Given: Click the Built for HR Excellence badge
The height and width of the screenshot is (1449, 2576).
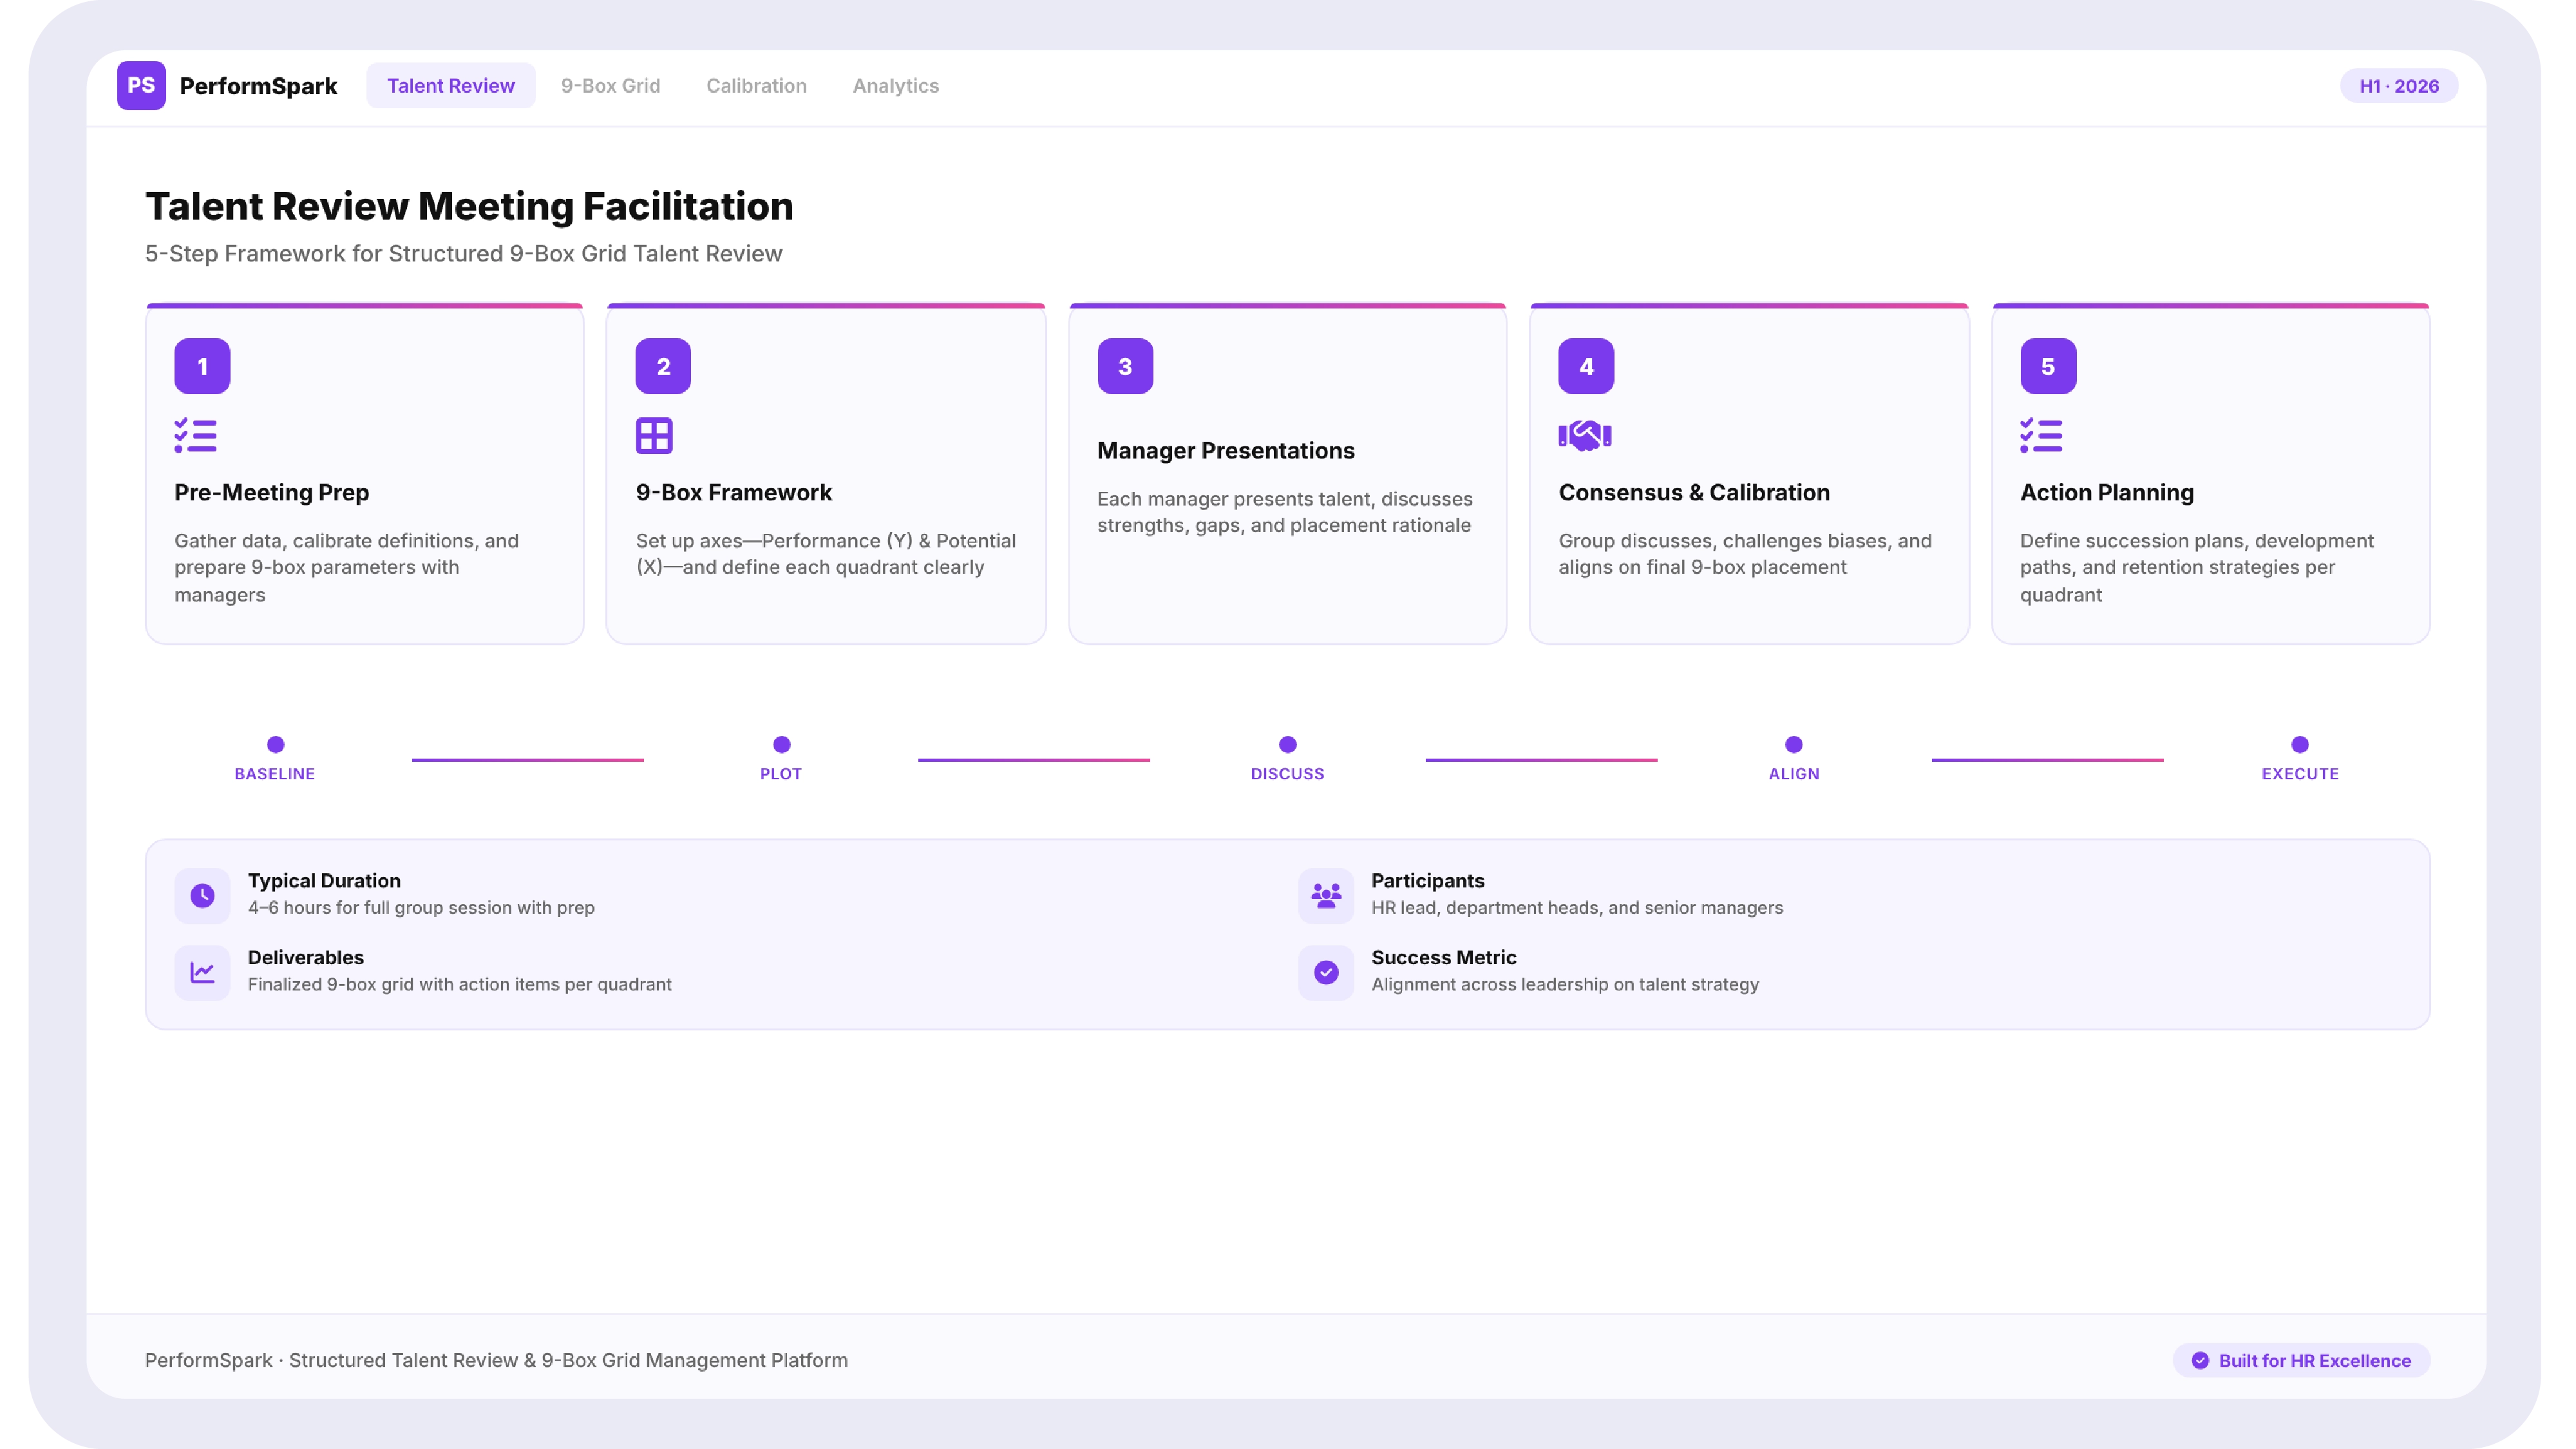Looking at the screenshot, I should (x=2301, y=1360).
